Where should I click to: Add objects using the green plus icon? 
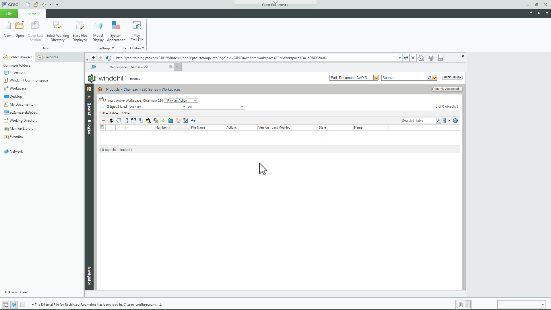pos(163,121)
